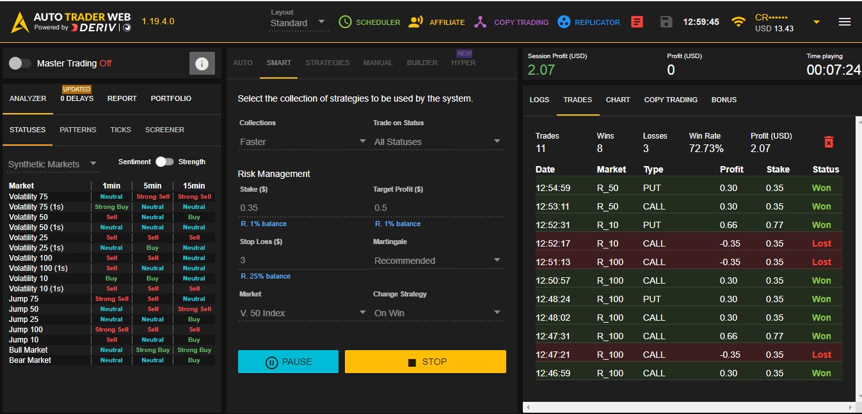Toggle the Master Trading switch
The image size is (862, 414).
[x=20, y=63]
